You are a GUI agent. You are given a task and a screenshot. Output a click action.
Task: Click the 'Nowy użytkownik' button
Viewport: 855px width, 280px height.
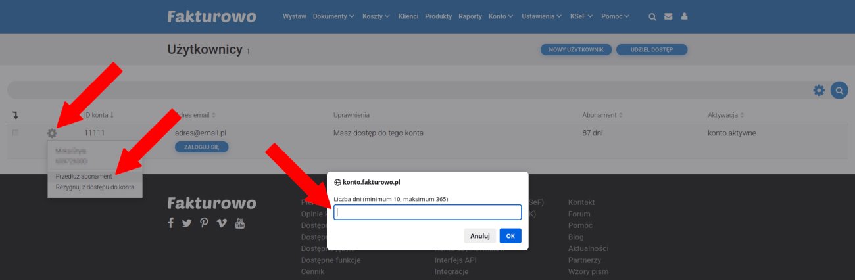pos(576,49)
